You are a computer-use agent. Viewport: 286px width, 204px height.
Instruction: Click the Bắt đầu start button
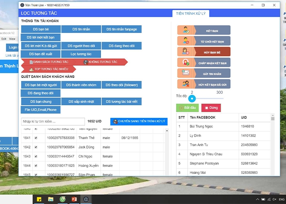click(x=188, y=108)
